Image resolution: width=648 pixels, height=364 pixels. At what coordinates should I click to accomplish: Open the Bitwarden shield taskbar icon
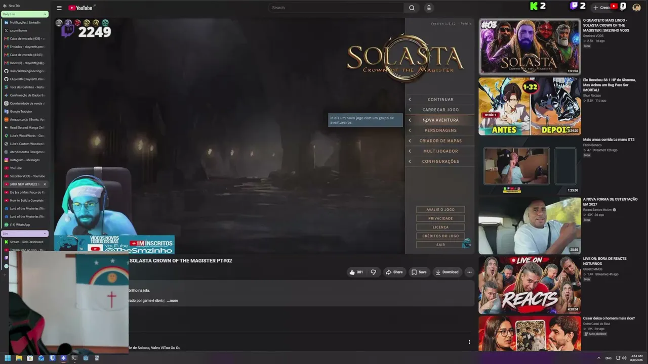(52, 358)
